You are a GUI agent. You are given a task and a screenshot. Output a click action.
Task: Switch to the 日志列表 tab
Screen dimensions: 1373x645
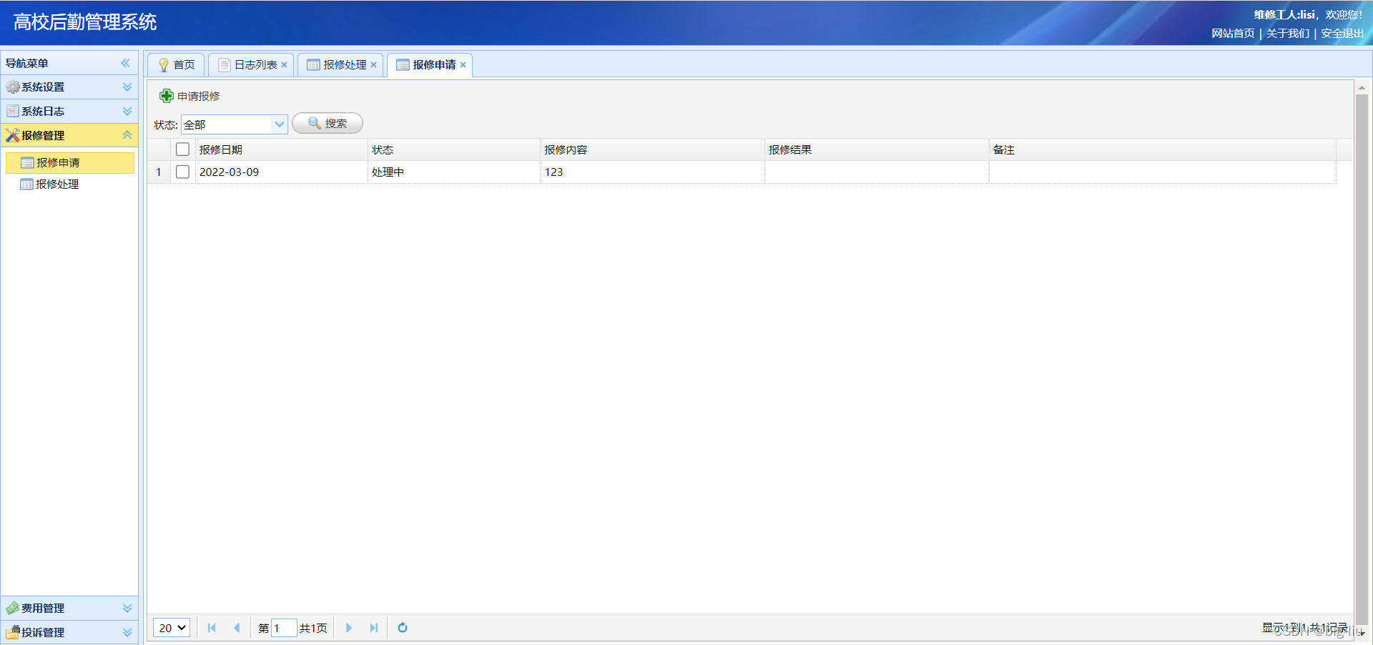[x=252, y=65]
